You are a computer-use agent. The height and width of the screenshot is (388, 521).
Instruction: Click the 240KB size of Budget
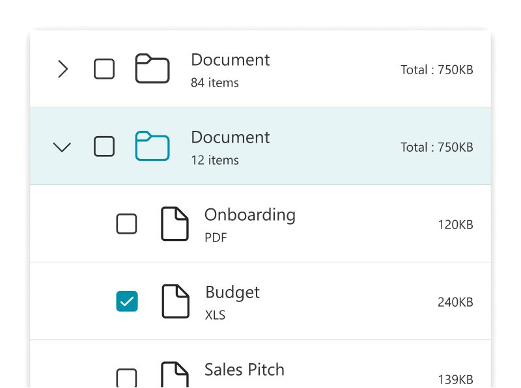455,302
